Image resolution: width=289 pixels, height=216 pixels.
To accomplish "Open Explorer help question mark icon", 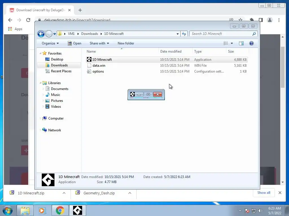I will (251, 43).
